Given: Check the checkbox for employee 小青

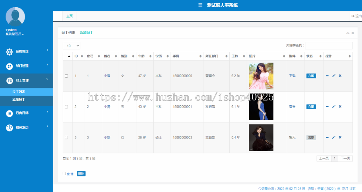Looking at the screenshot, I should click(x=66, y=76).
